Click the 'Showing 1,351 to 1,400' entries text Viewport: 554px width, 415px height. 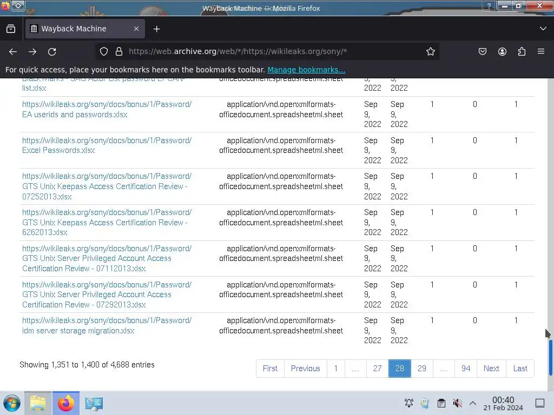[x=87, y=365]
